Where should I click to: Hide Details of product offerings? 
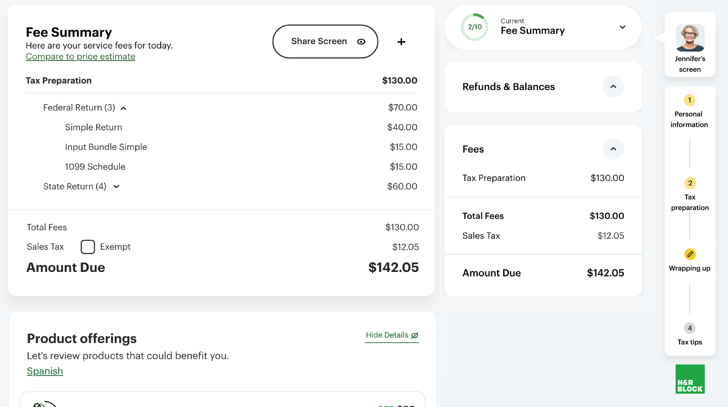click(392, 335)
